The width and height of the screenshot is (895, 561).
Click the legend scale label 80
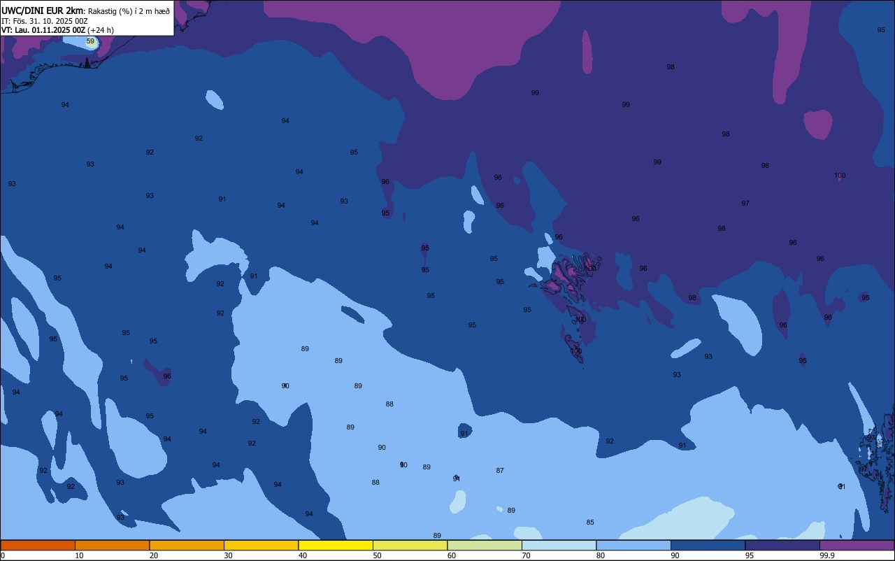tap(601, 555)
